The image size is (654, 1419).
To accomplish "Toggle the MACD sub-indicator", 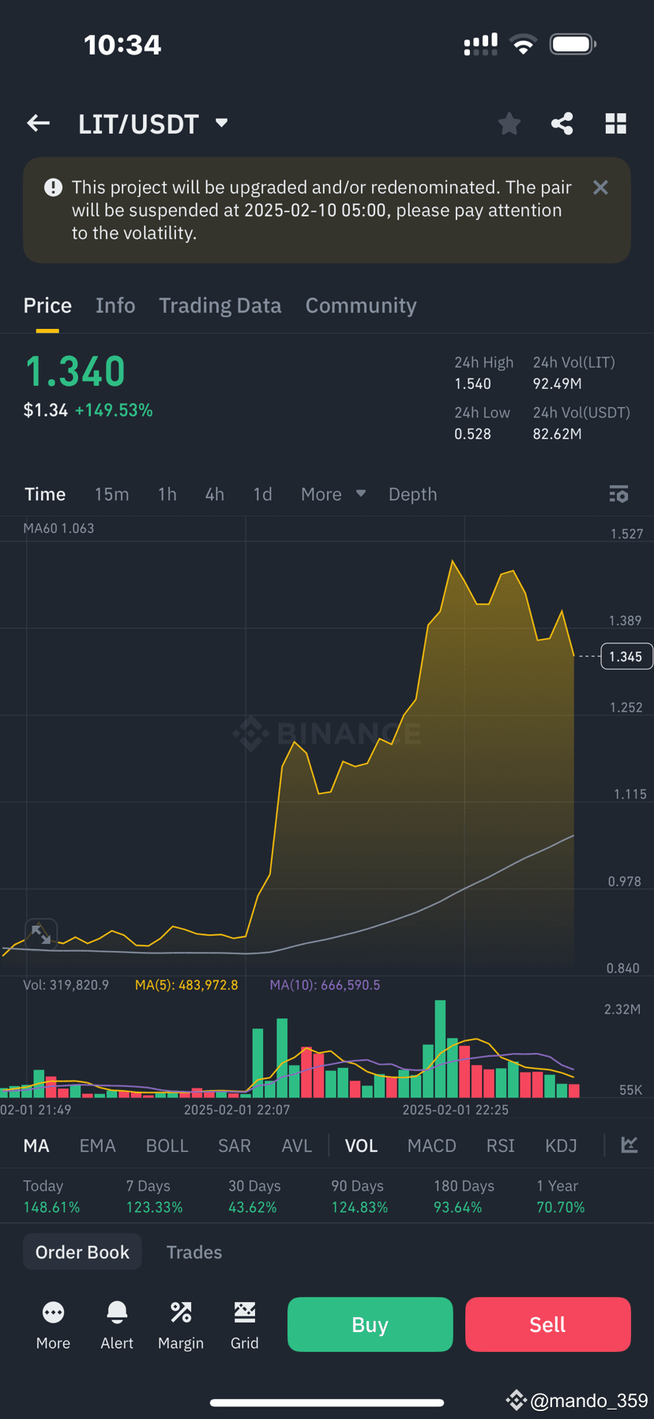I will [431, 1145].
